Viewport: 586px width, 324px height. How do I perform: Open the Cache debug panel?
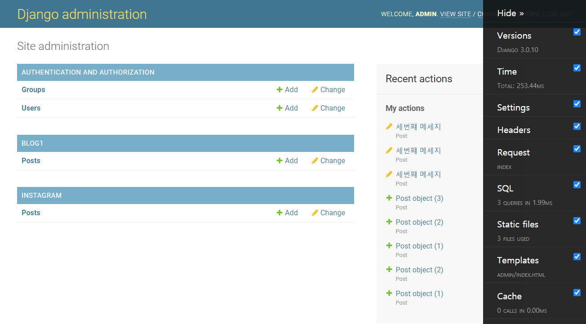509,297
